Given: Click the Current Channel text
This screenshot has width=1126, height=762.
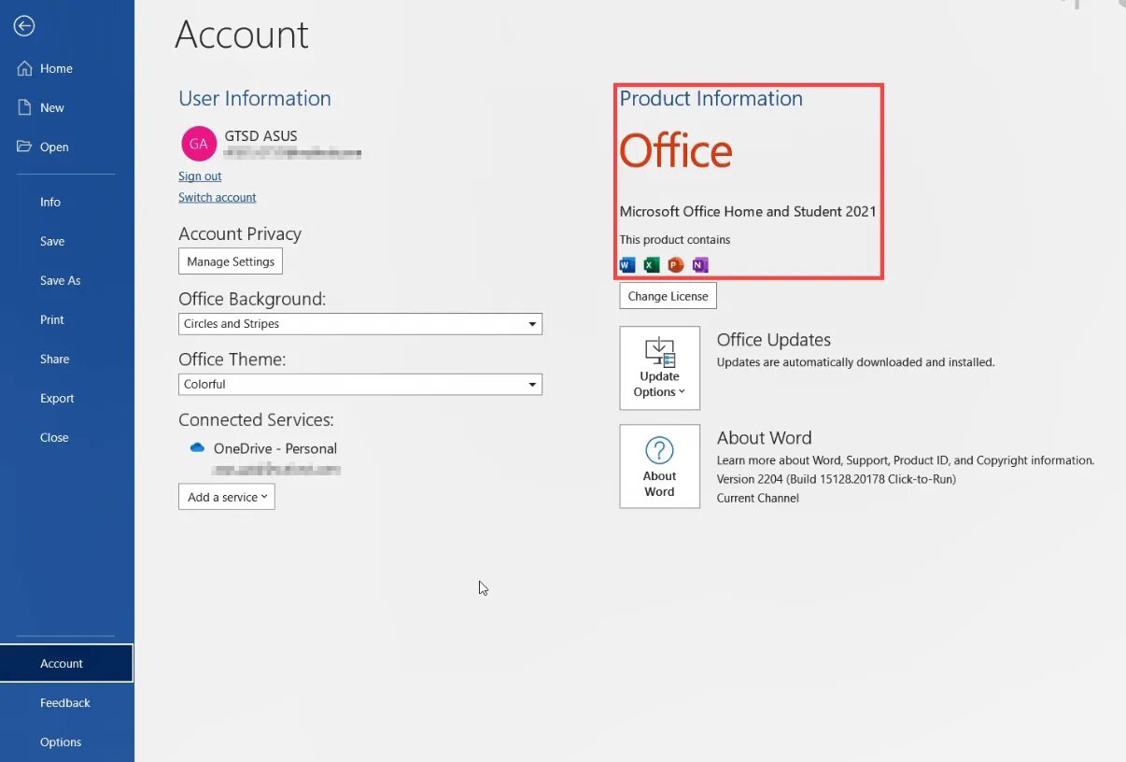Looking at the screenshot, I should 758,498.
